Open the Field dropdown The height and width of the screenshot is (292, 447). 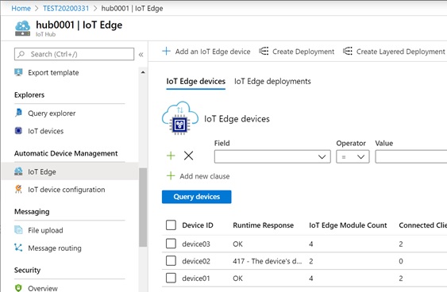click(x=272, y=156)
